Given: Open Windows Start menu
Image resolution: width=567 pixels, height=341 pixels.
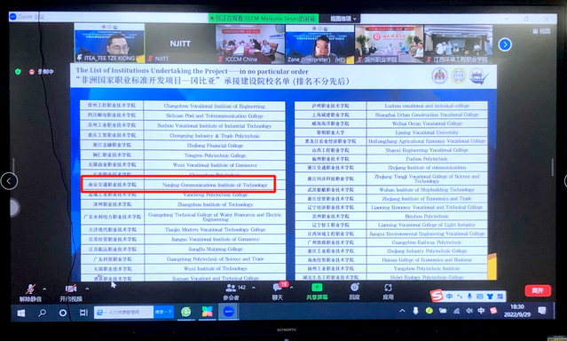Looking at the screenshot, I should tap(21, 313).
